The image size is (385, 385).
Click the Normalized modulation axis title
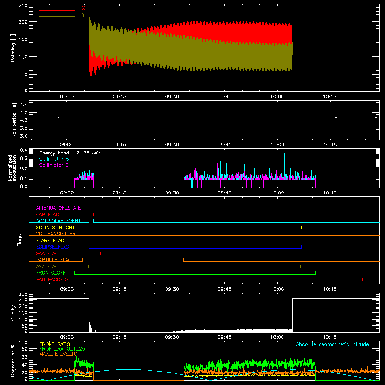pyautogui.click(x=12, y=168)
